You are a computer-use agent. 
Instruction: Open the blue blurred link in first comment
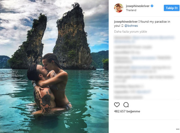coord(153,38)
